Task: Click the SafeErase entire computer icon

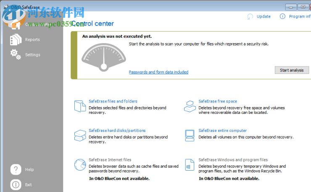Action: coord(190,135)
